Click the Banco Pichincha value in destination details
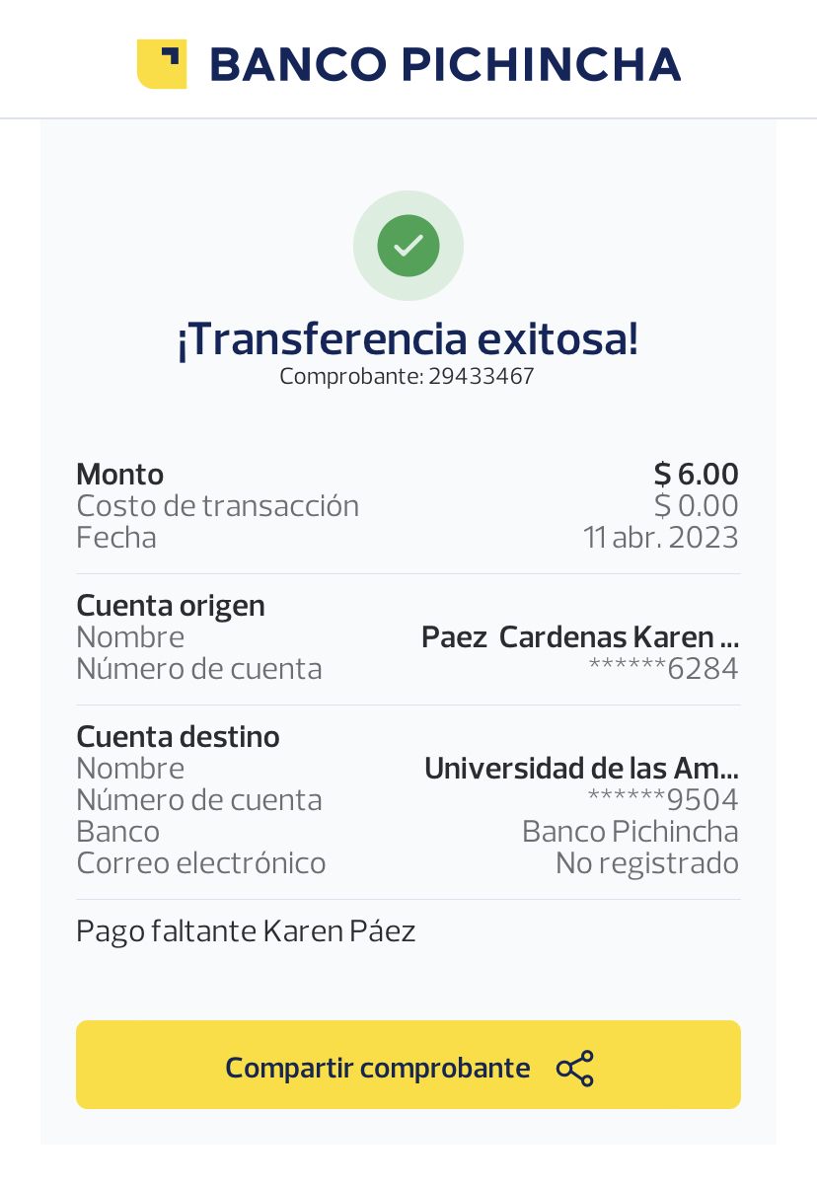The width and height of the screenshot is (817, 1187). tap(630, 832)
